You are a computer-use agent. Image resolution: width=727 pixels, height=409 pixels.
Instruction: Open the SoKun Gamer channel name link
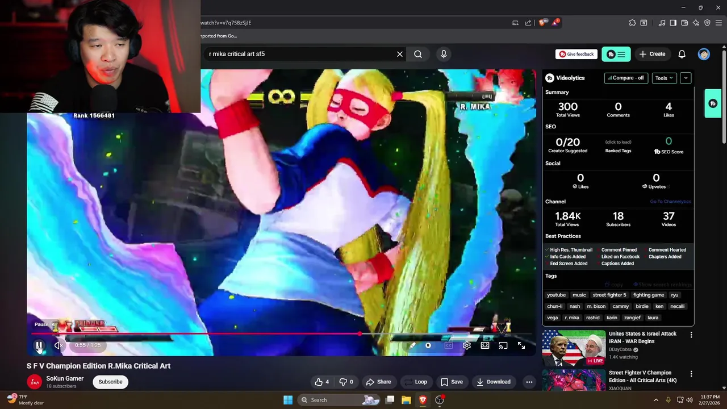click(x=65, y=378)
